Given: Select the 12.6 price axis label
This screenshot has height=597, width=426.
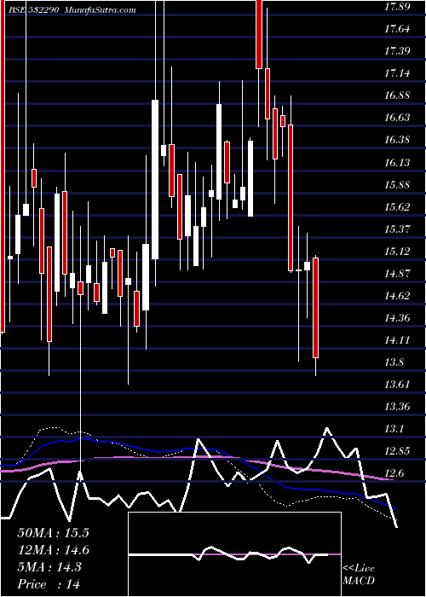Looking at the screenshot, I should [x=394, y=473].
